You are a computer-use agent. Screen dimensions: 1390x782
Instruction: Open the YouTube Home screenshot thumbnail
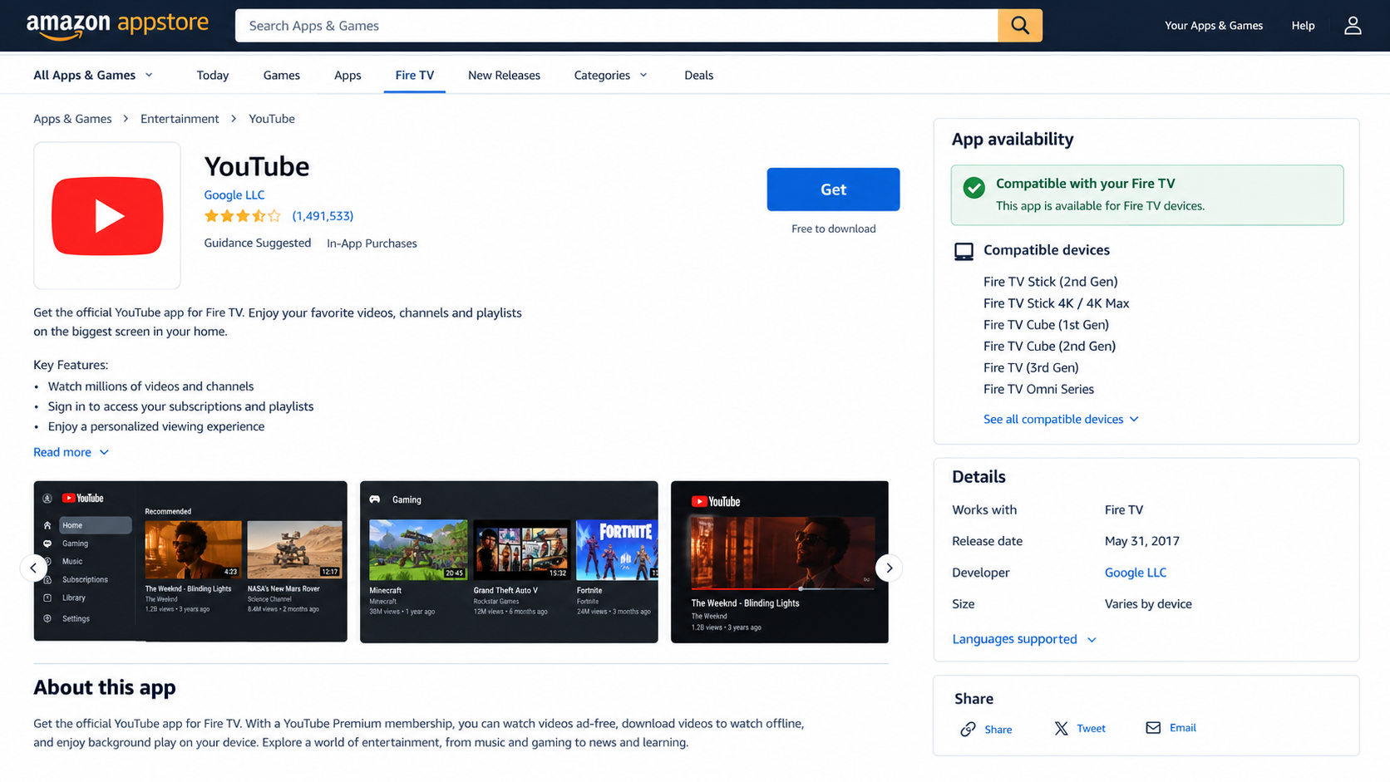click(x=190, y=562)
